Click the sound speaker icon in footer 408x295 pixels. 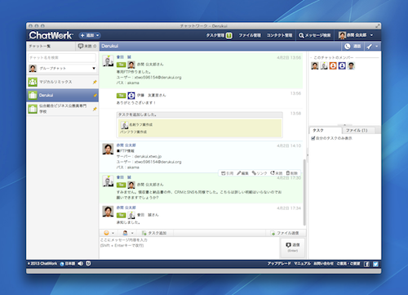[81, 264]
